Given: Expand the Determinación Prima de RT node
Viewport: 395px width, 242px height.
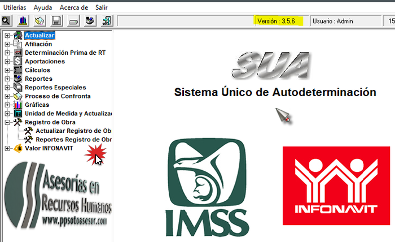Looking at the screenshot, I should coord(7,53).
